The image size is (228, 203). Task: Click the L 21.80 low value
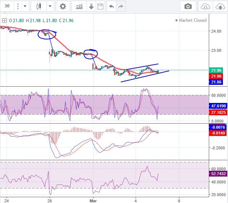(x=50, y=21)
